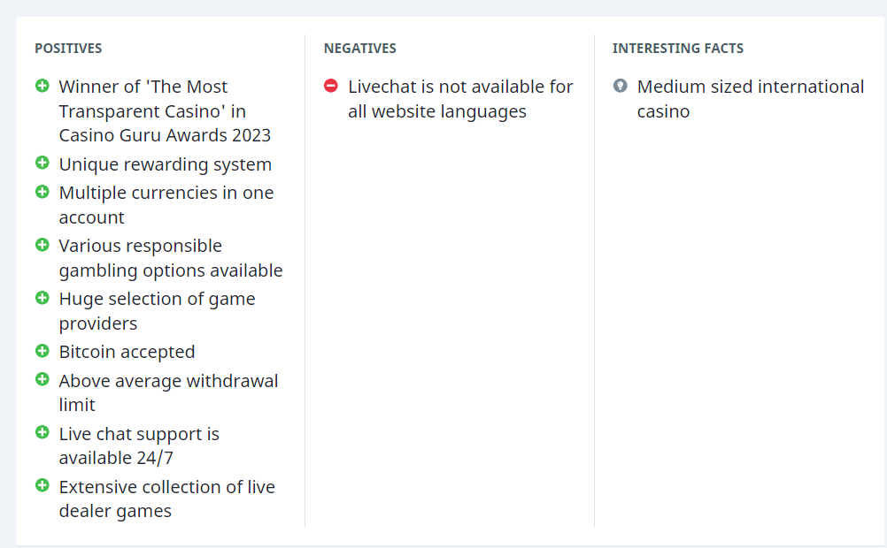Screen dimensions: 887x548
Task: Click plus icon next to Bitcoin accepted
Action: (x=42, y=350)
